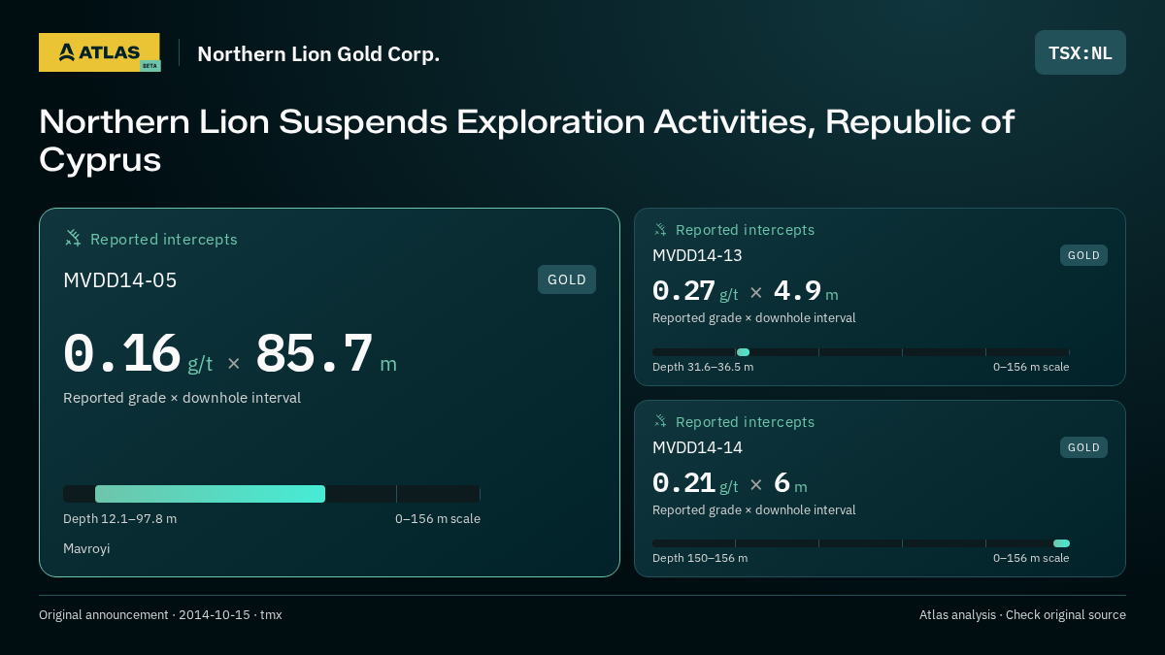Click the BETA label on the logo

[150, 66]
